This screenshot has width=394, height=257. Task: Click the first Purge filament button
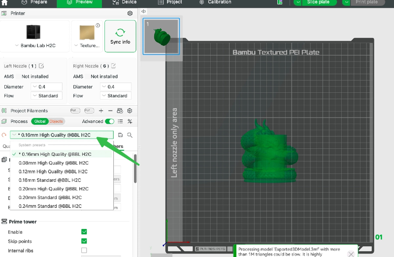[75, 111]
